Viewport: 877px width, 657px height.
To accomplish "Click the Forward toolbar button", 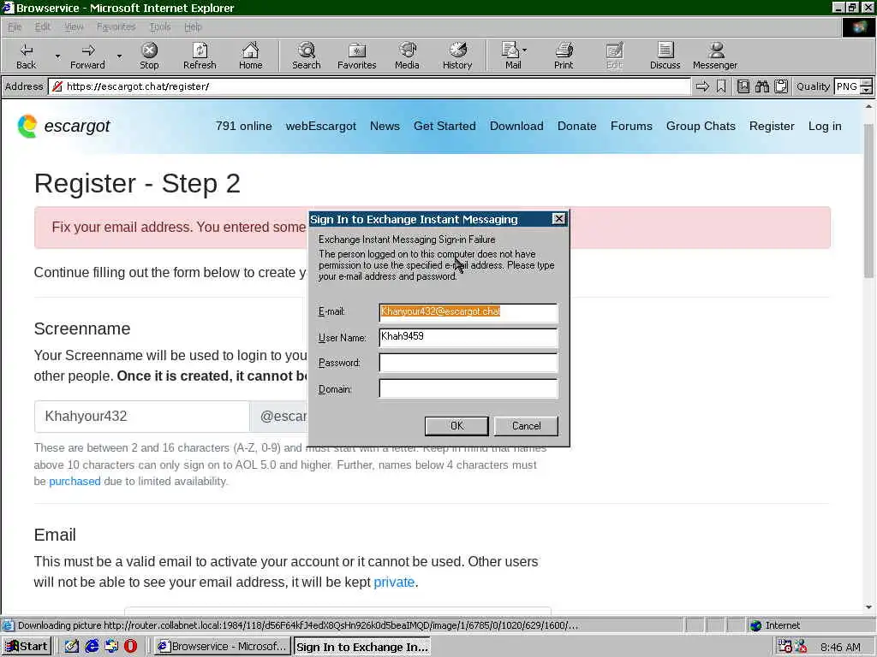I will (87, 56).
